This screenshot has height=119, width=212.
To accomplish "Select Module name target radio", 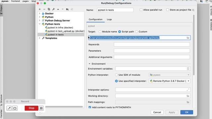I will (100, 32).
